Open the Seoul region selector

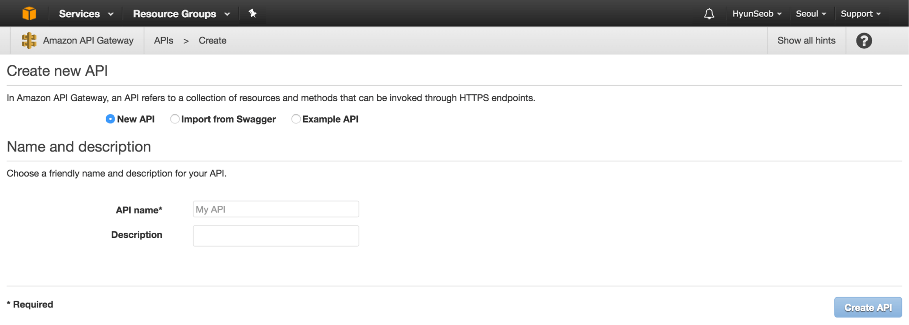pos(811,14)
